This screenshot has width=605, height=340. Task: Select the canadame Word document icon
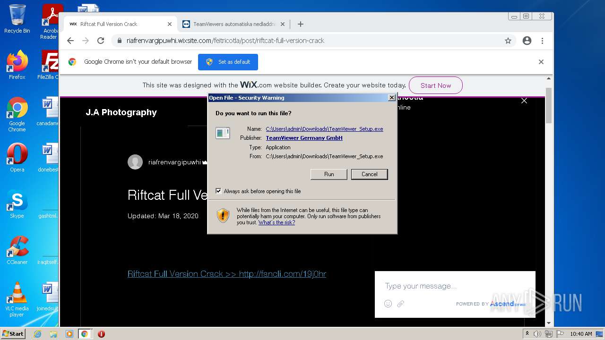tap(49, 112)
